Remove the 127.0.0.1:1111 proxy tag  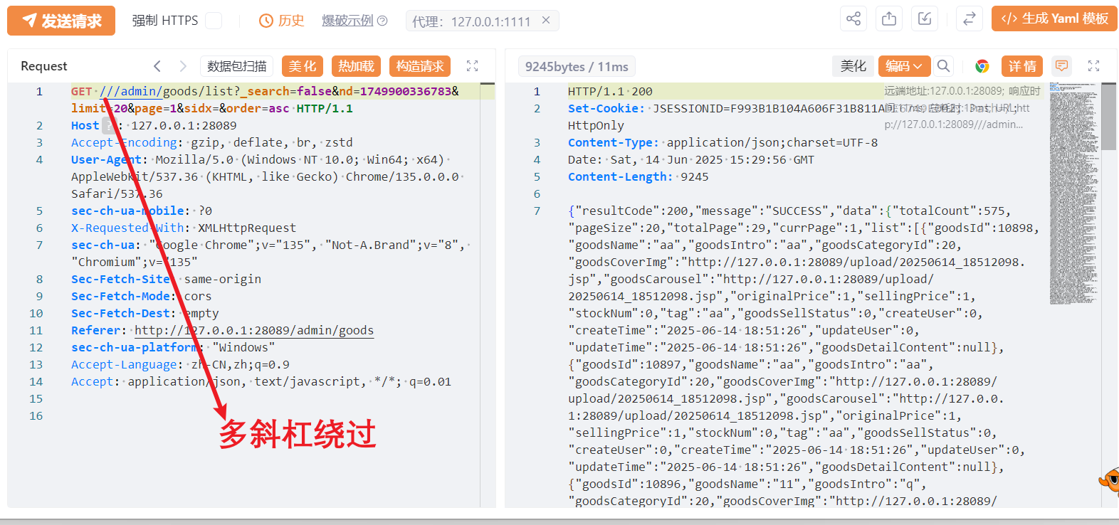546,21
